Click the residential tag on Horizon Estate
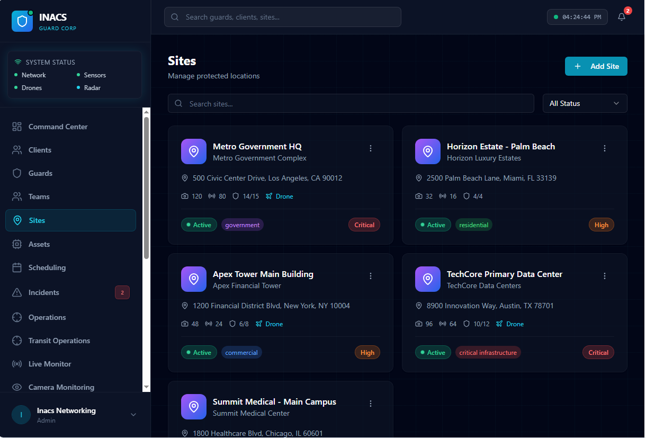Screen dimensions: 646x438 pos(474,225)
